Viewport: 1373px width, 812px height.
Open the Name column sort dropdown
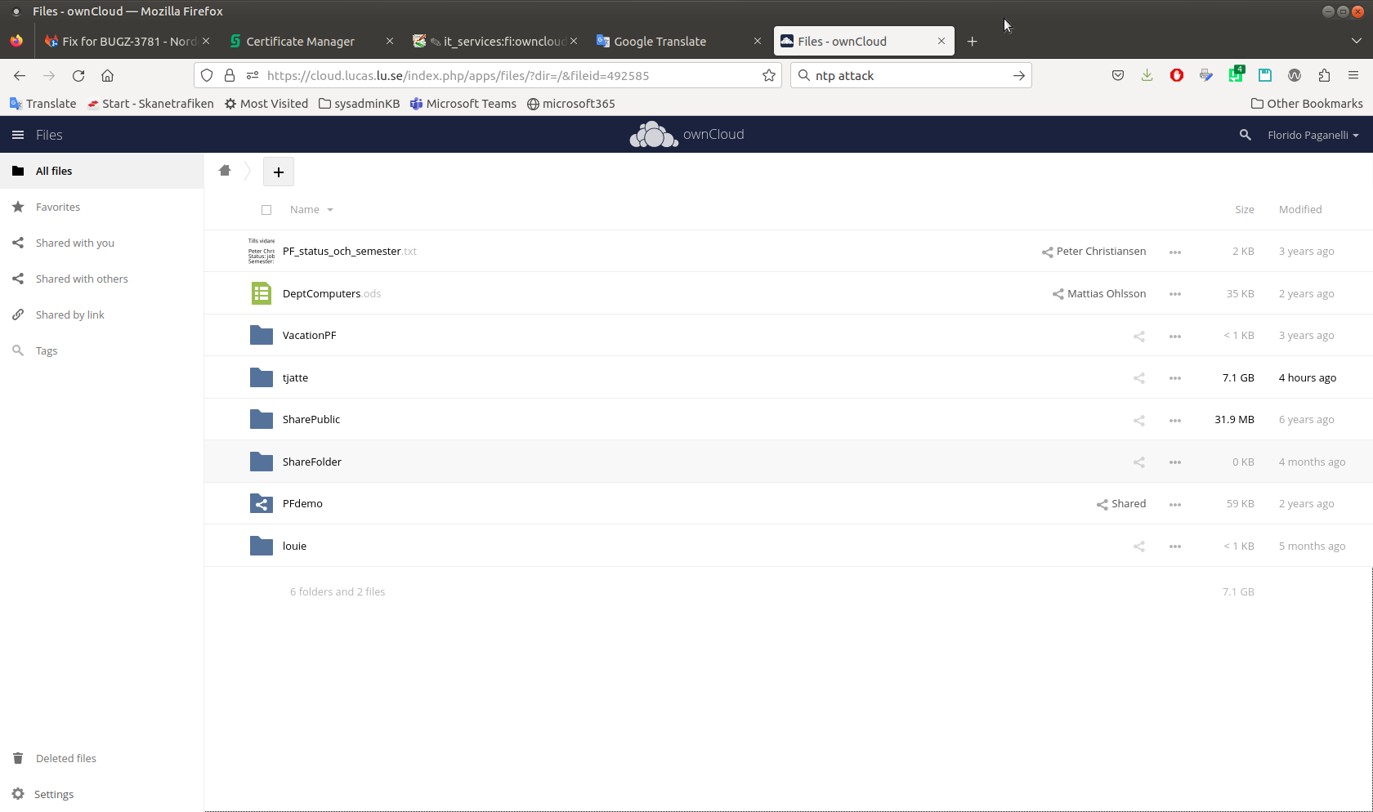tap(311, 209)
